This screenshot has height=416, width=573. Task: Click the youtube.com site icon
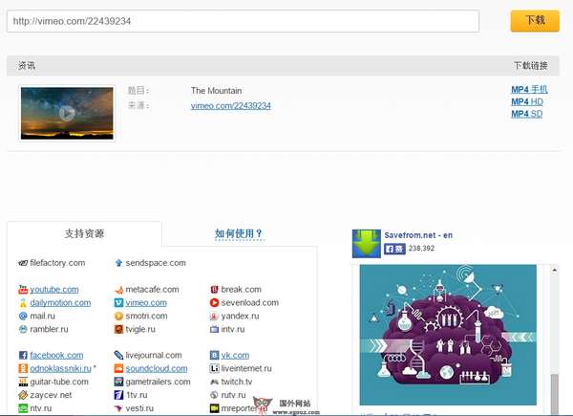pyautogui.click(x=23, y=290)
